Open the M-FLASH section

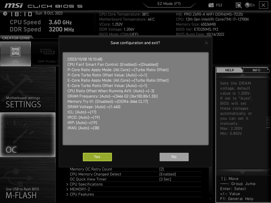tap(28, 180)
